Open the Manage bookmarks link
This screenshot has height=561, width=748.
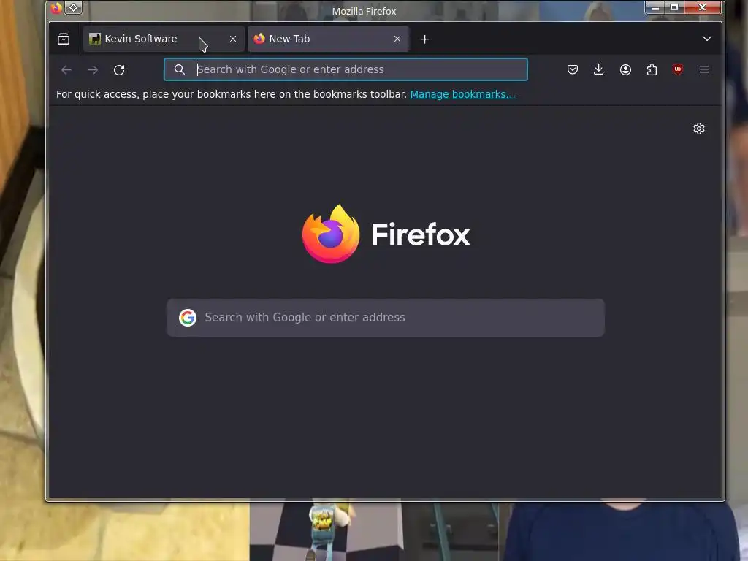pyautogui.click(x=462, y=94)
